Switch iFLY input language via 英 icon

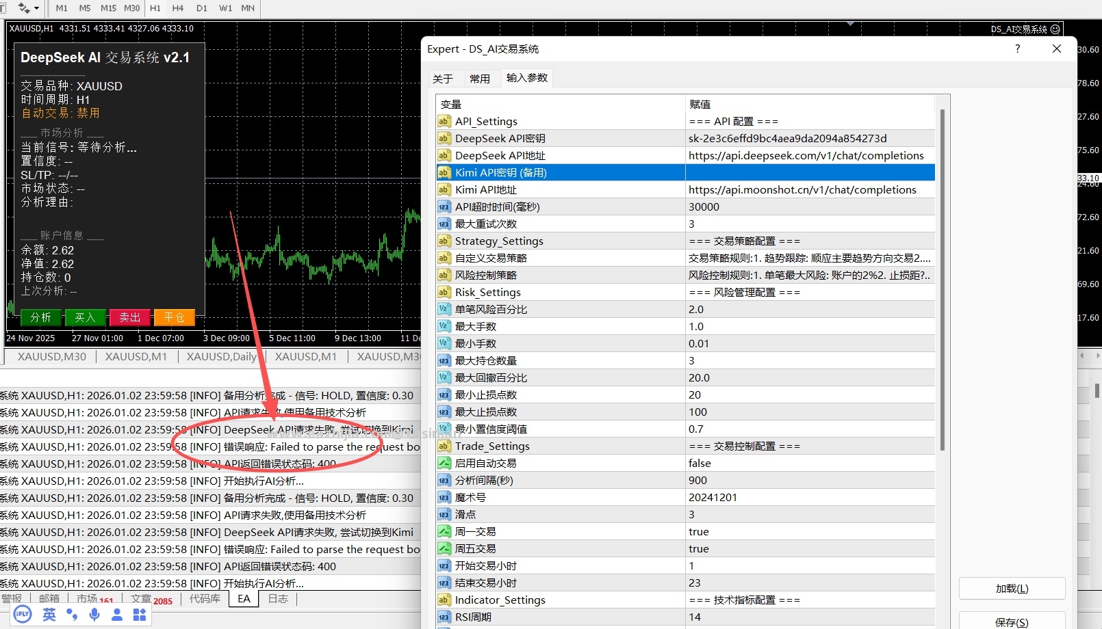click(49, 615)
